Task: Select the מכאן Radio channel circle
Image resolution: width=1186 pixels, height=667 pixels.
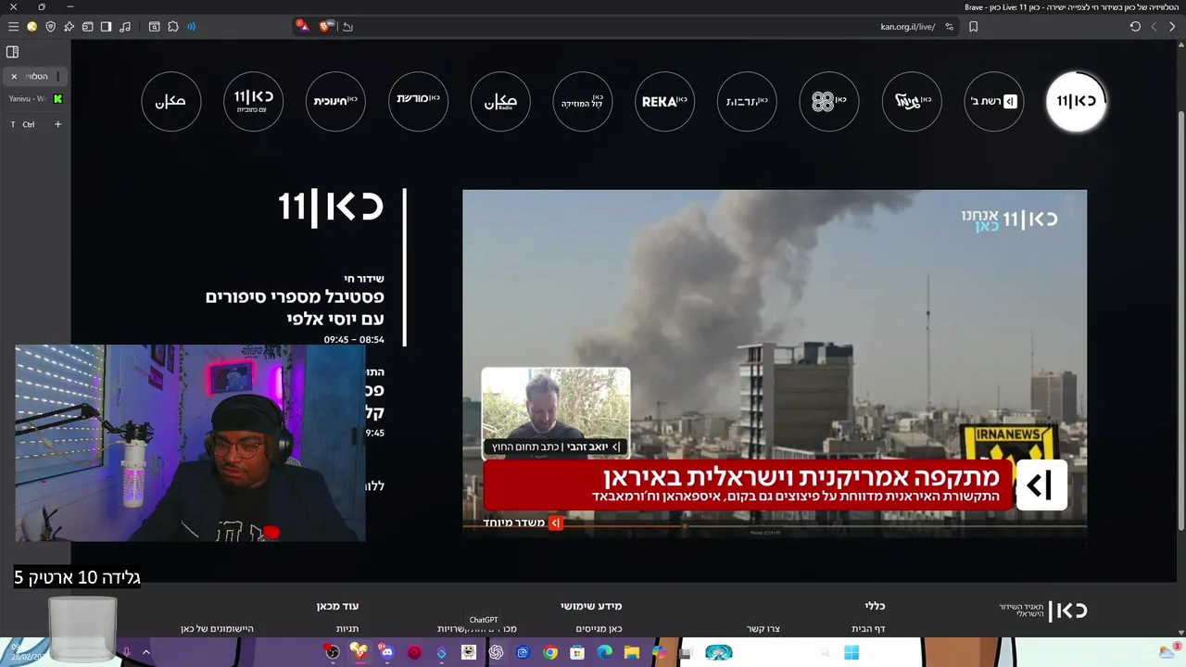Action: pyautogui.click(x=500, y=101)
